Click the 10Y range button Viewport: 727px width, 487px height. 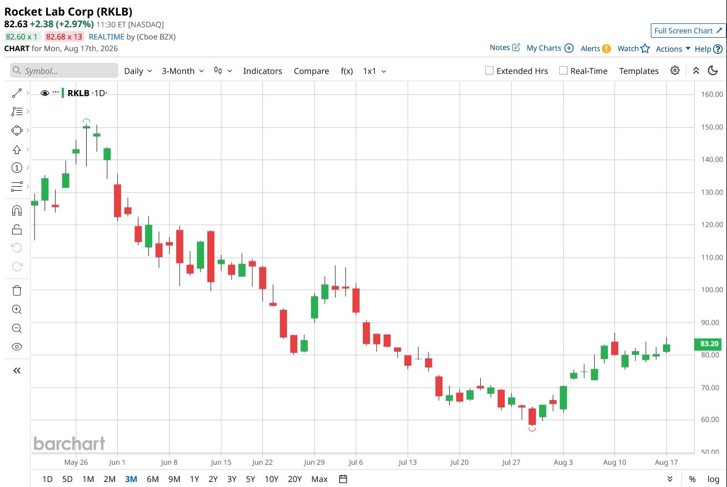click(x=271, y=479)
